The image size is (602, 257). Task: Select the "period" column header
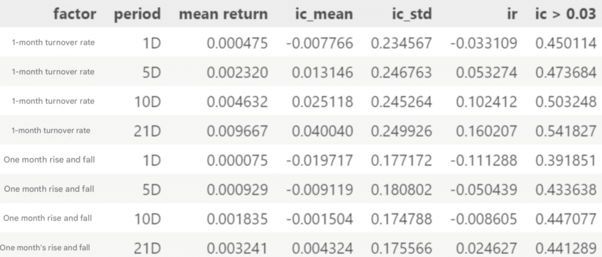137,14
